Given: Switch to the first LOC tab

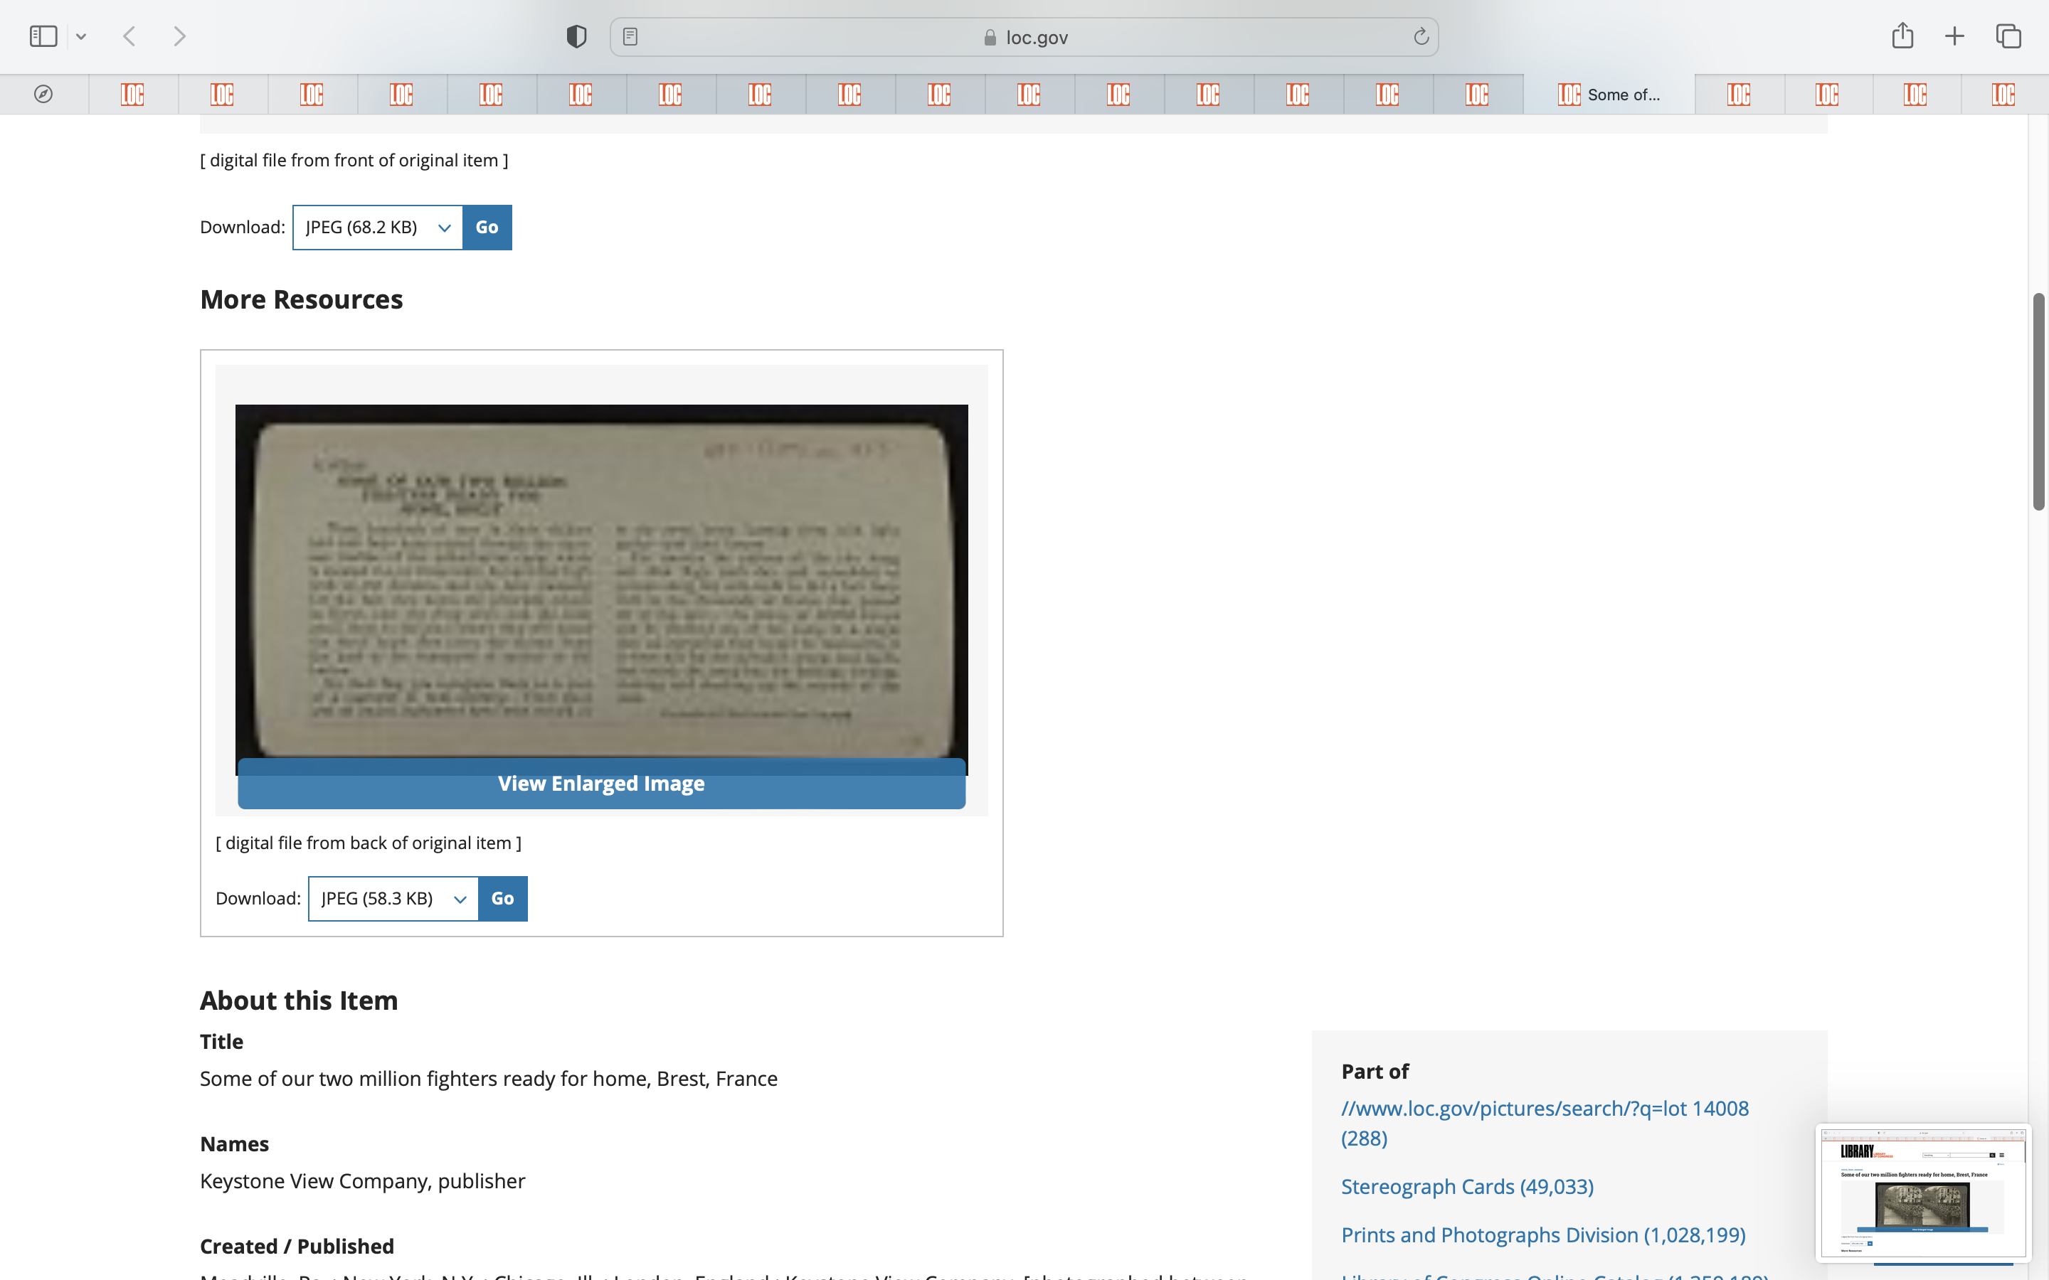Looking at the screenshot, I should (133, 94).
